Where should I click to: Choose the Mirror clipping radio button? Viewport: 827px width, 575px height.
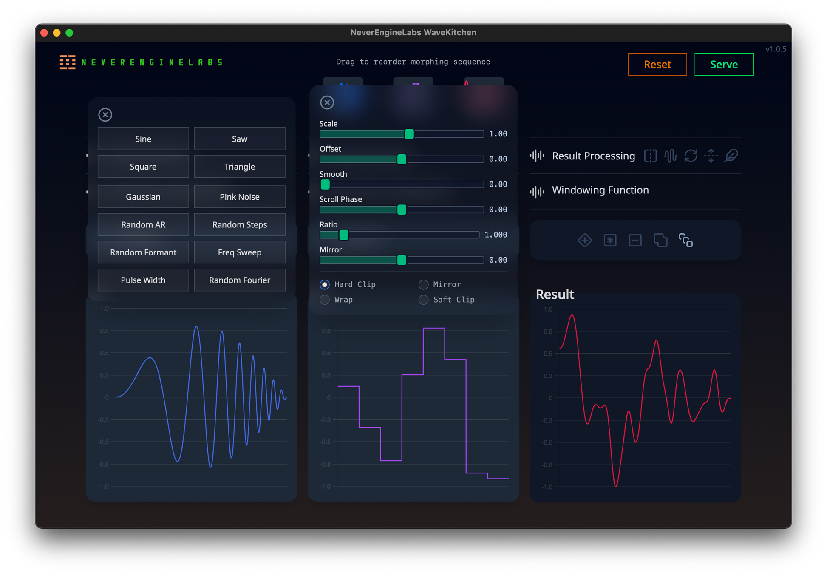pos(423,285)
